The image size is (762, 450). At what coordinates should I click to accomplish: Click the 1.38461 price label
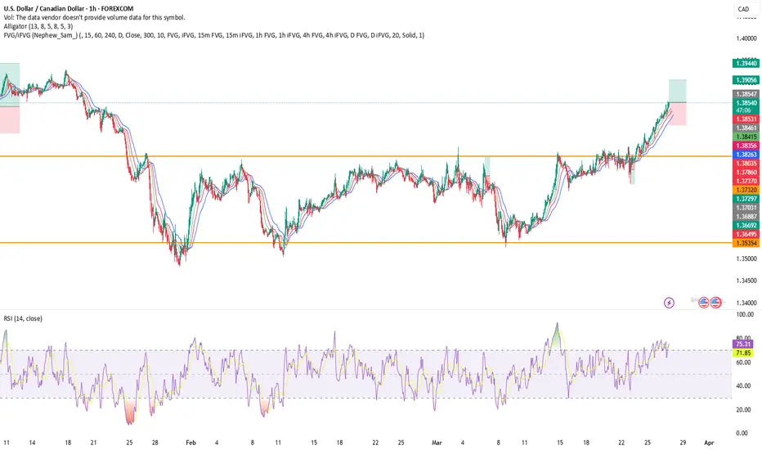[746, 128]
